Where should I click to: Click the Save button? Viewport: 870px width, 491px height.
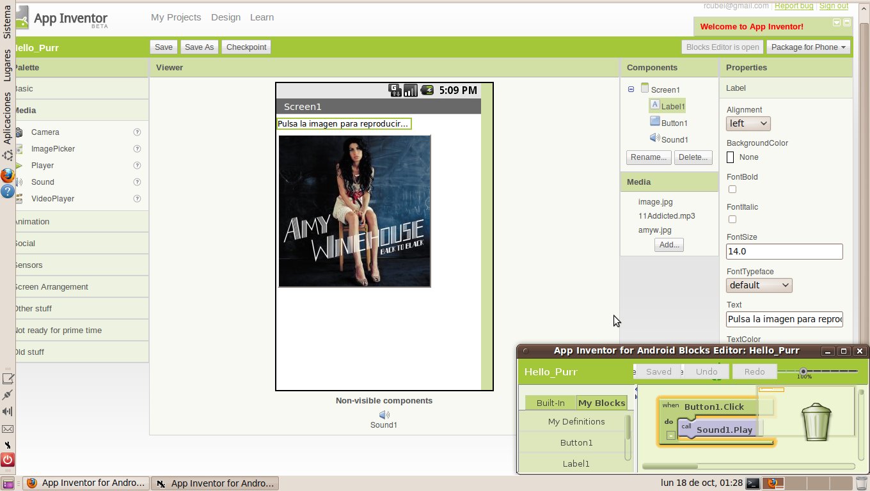pos(164,47)
